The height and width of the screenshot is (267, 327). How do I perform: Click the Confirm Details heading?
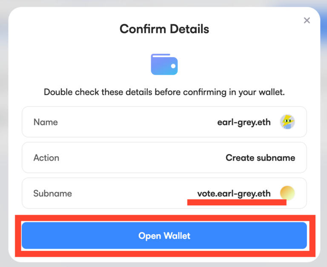(164, 29)
